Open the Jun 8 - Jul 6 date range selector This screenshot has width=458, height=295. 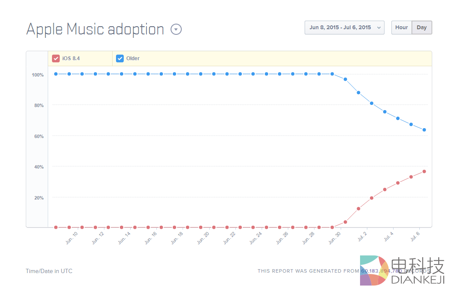[x=344, y=28]
